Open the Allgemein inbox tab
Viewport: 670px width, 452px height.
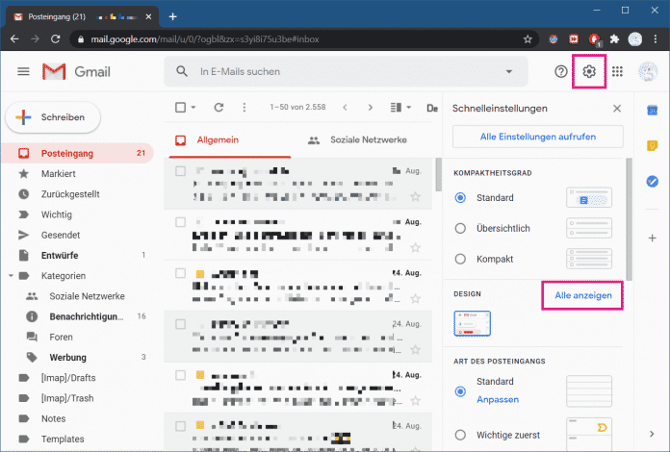pos(218,140)
